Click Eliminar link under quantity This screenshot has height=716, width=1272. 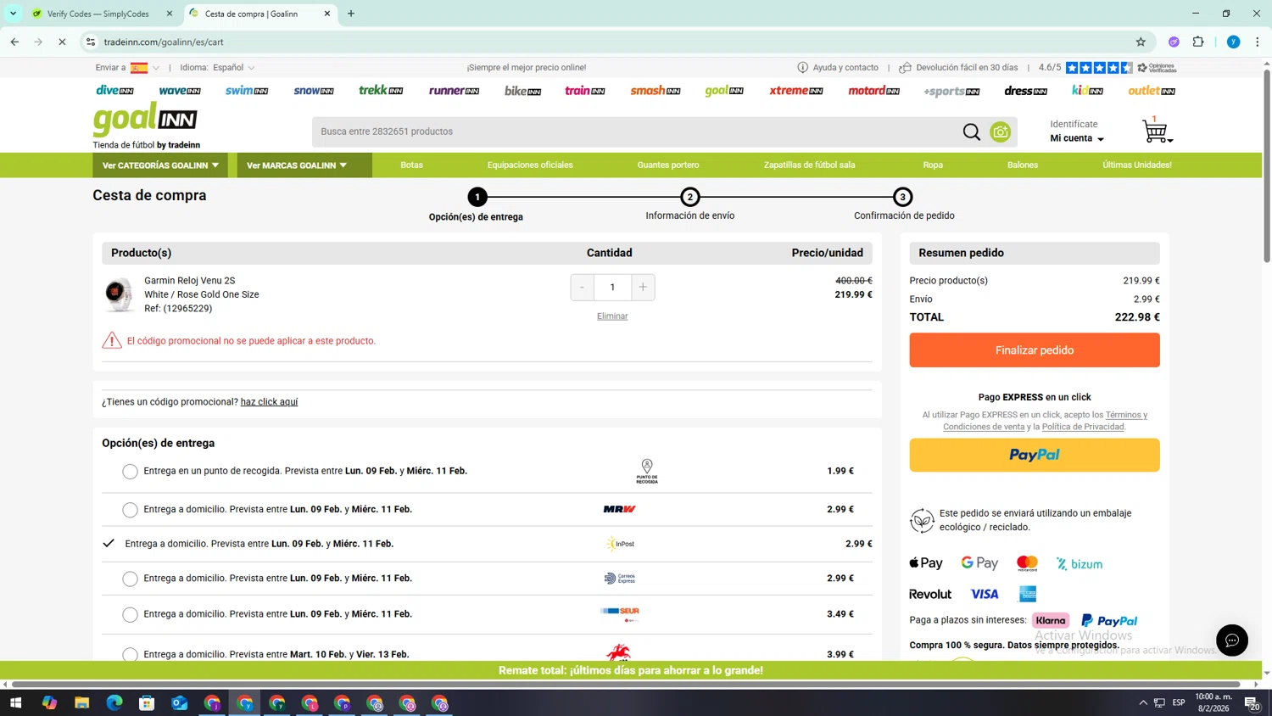click(x=612, y=316)
